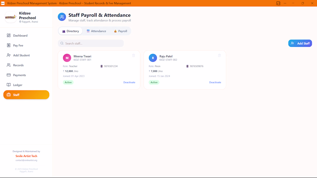Click the search magnifier icon
The image size is (317, 178).
point(62,43)
